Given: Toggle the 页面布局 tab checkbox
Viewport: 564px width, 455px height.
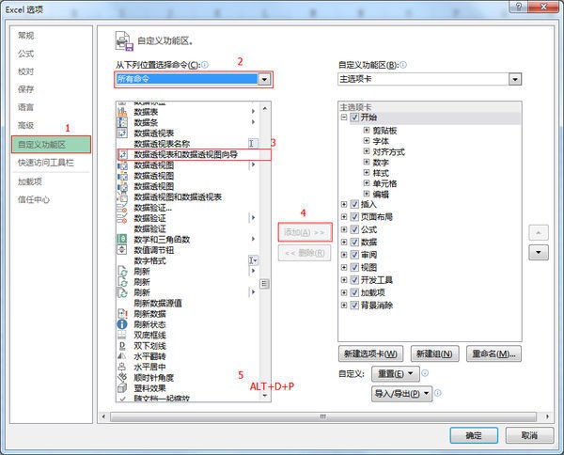Looking at the screenshot, I should click(x=354, y=217).
